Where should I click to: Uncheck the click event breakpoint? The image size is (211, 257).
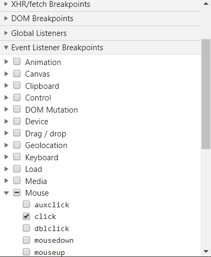(x=26, y=216)
